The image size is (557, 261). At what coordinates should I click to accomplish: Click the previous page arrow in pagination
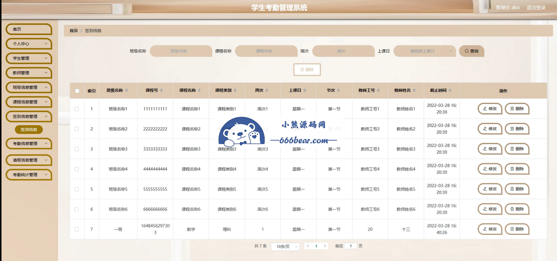point(308,246)
